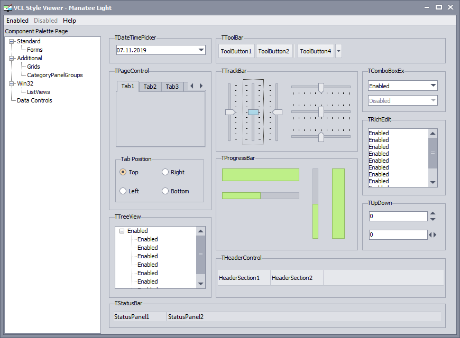Click ToolButton4 in the toolbar
Screen dimensions: 460x338
(x=316, y=51)
